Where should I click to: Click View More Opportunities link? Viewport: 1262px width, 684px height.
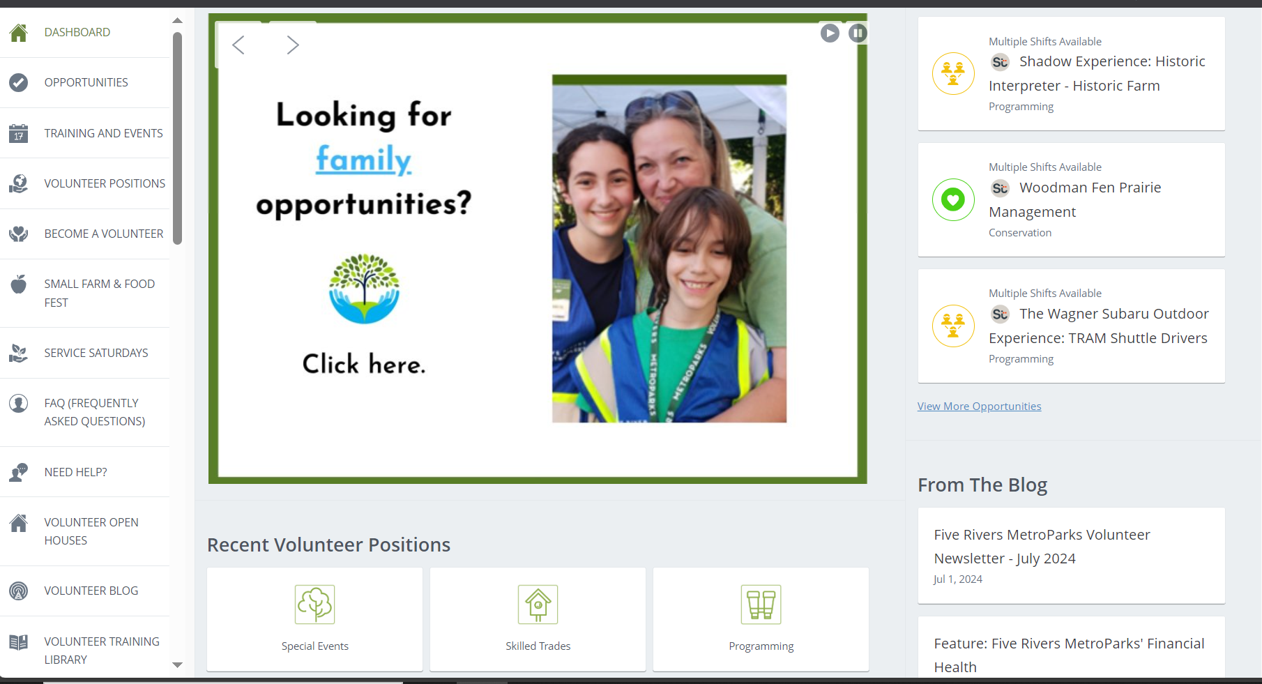[x=979, y=406]
